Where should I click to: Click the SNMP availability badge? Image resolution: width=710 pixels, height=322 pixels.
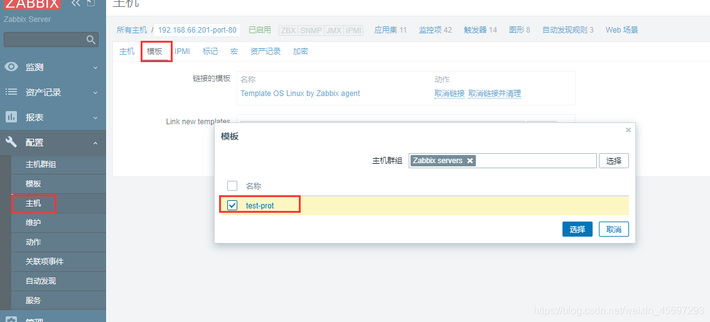coord(311,30)
